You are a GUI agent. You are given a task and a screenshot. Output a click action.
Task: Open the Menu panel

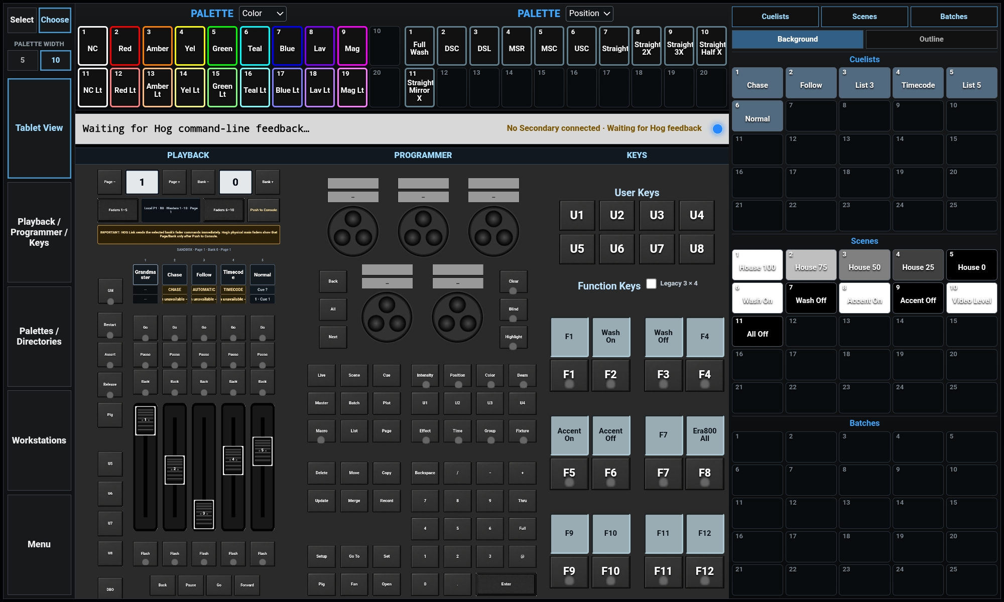39,544
